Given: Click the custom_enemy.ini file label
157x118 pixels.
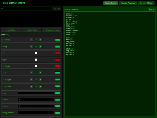Looking at the screenshot, I should pyautogui.click(x=72, y=9).
